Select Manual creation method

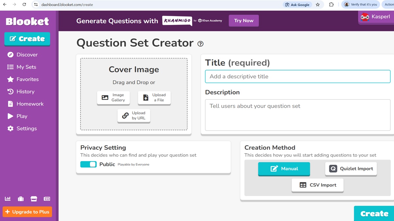pos(284,169)
